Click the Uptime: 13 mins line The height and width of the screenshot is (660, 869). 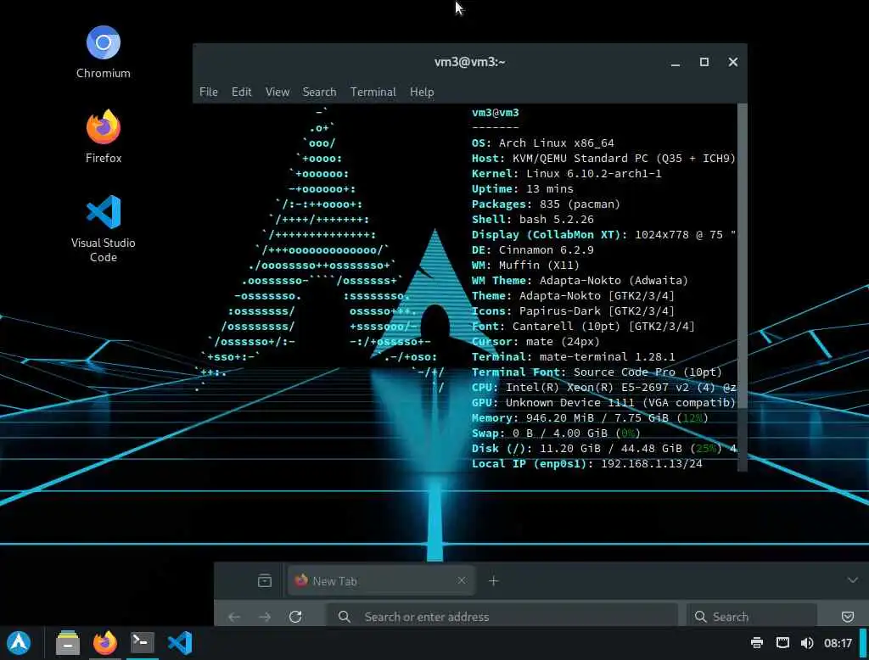pyautogui.click(x=522, y=189)
